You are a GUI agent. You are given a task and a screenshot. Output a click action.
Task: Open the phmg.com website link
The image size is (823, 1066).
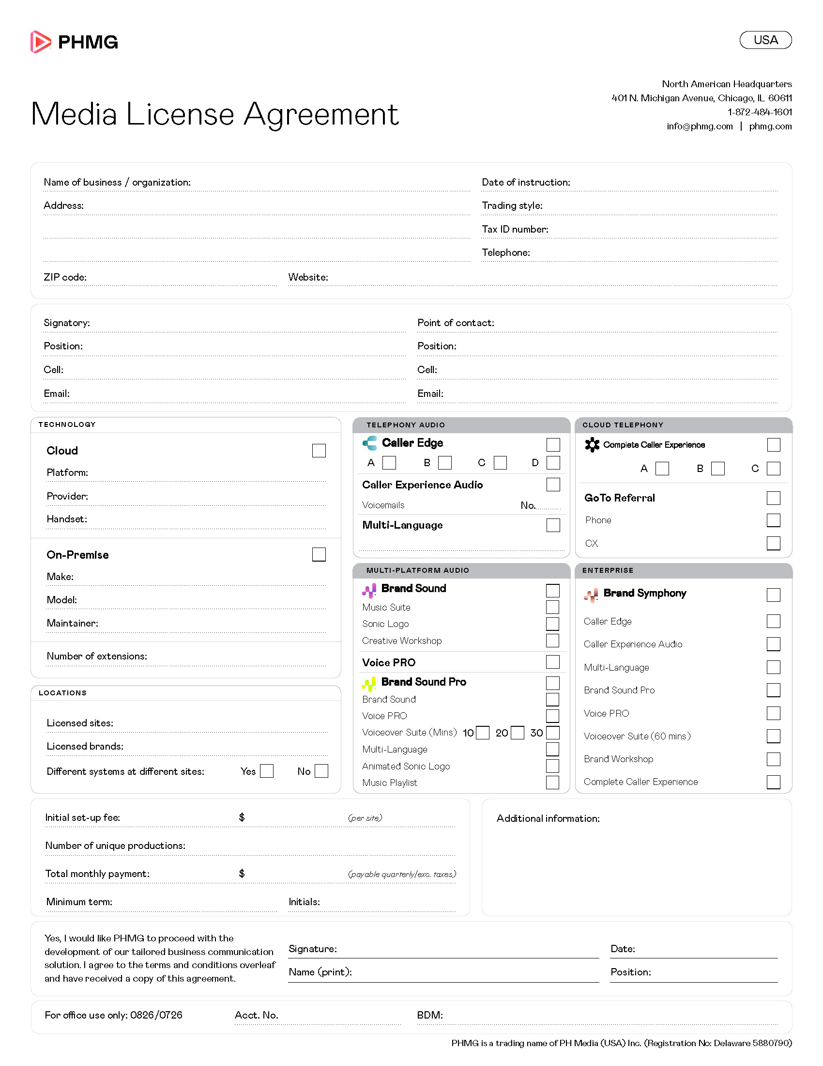pos(770,126)
